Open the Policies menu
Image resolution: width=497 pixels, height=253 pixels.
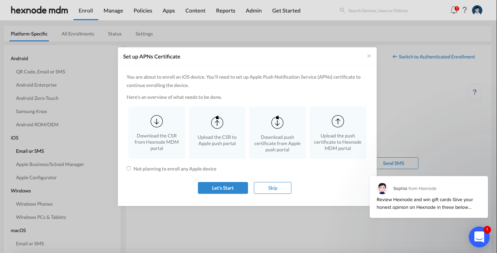pyautogui.click(x=143, y=10)
